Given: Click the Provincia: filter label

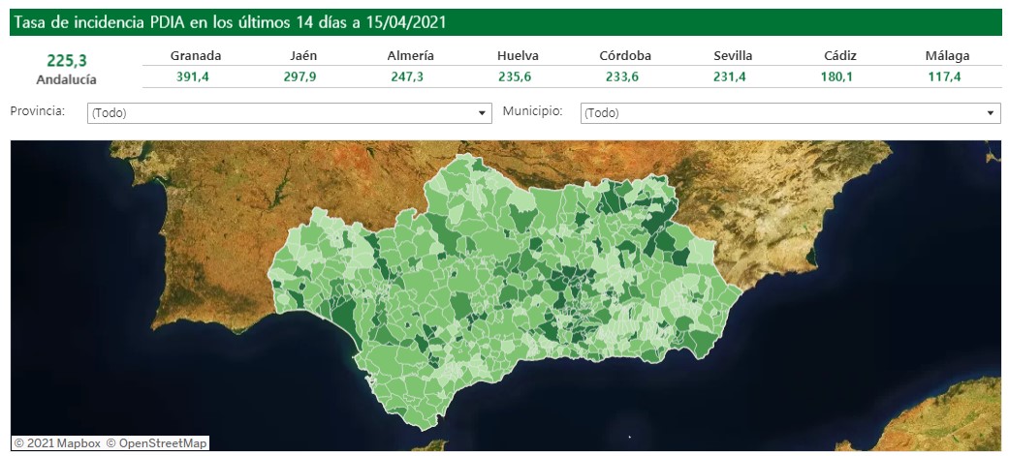Looking at the screenshot, I should pos(38,110).
